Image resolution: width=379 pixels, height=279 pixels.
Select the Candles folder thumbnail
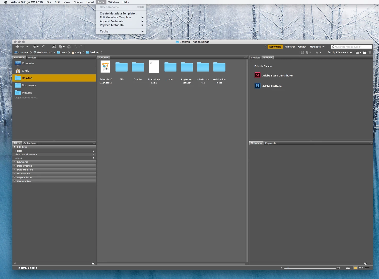point(138,67)
